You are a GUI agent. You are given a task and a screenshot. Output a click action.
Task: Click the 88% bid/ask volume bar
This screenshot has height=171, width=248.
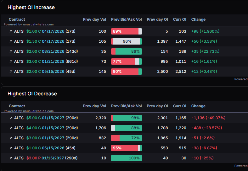tap(127, 128)
